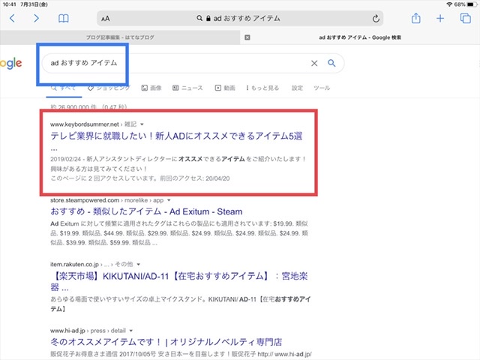Open the テレビ業界に就職したい result link
The height and width of the screenshot is (360, 480).
tap(176, 136)
